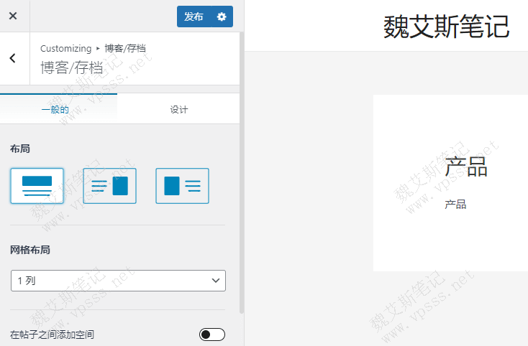The height and width of the screenshot is (346, 528).
Task: Select the no-sidebar full-width layout icon
Action: tap(37, 186)
